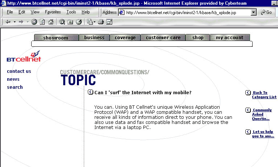Open the news link

coord(13,79)
